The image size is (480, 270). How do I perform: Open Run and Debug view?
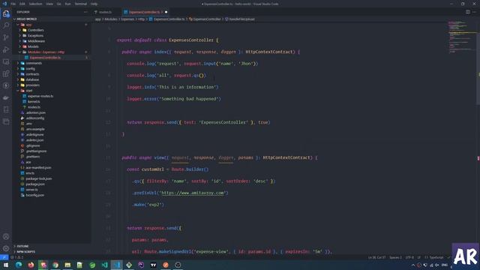pos(6,49)
